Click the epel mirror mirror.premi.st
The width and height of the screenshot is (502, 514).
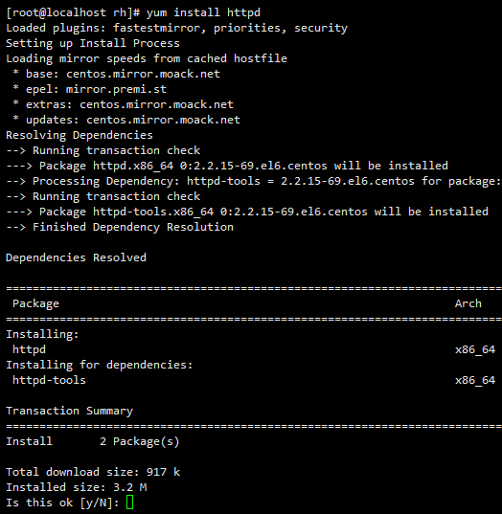(x=116, y=89)
